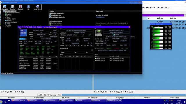Screen dimensions: 186x104
Task: Collapse the DESKTOP root tree node
Action: (2, 11)
